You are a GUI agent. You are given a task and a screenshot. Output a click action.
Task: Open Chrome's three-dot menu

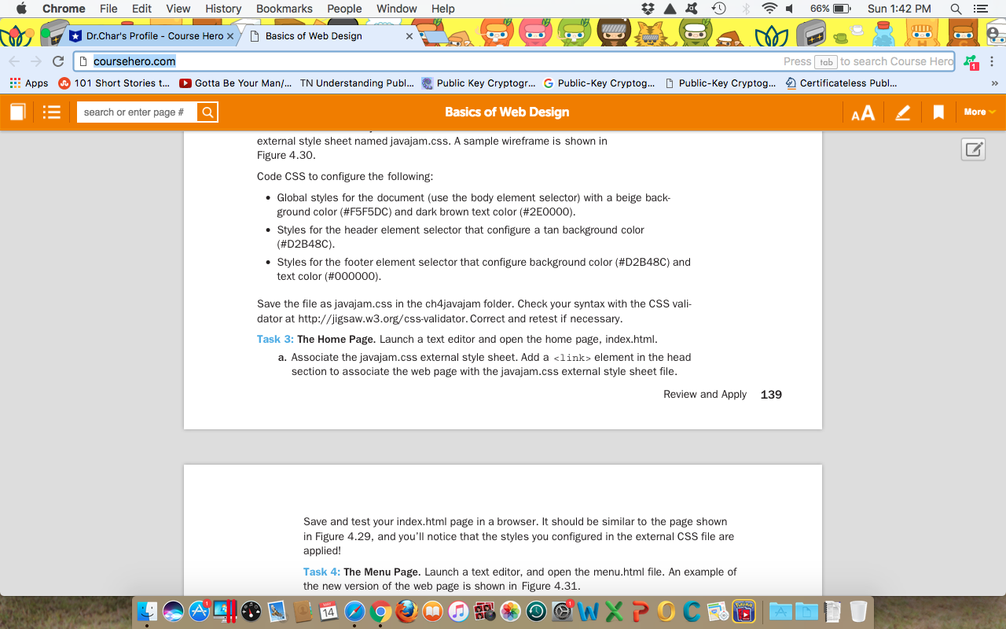[x=992, y=61]
